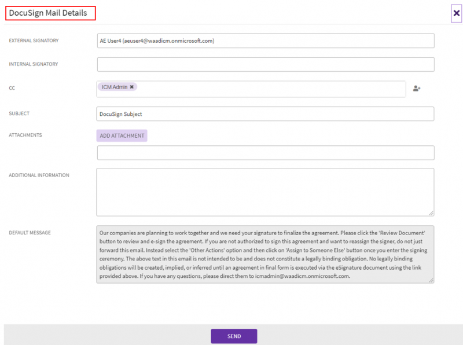Click the External Signatory label

coord(34,41)
